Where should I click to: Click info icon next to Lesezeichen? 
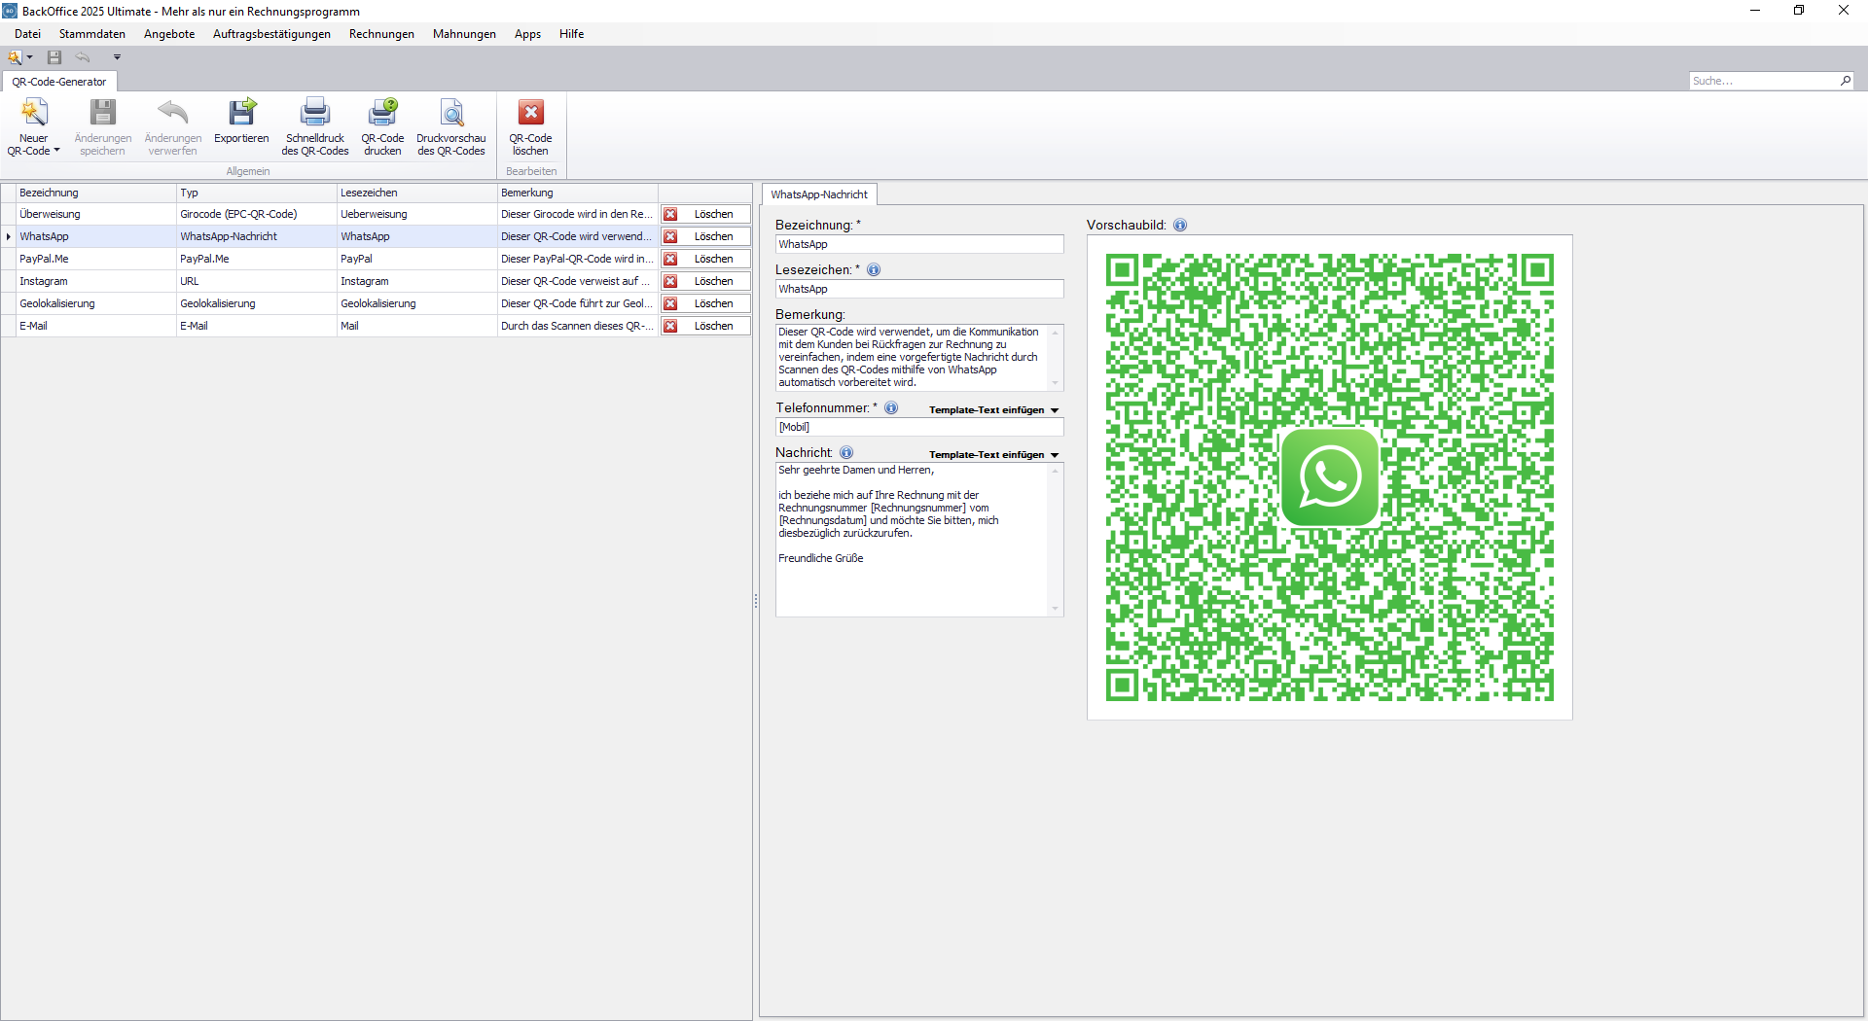874,269
